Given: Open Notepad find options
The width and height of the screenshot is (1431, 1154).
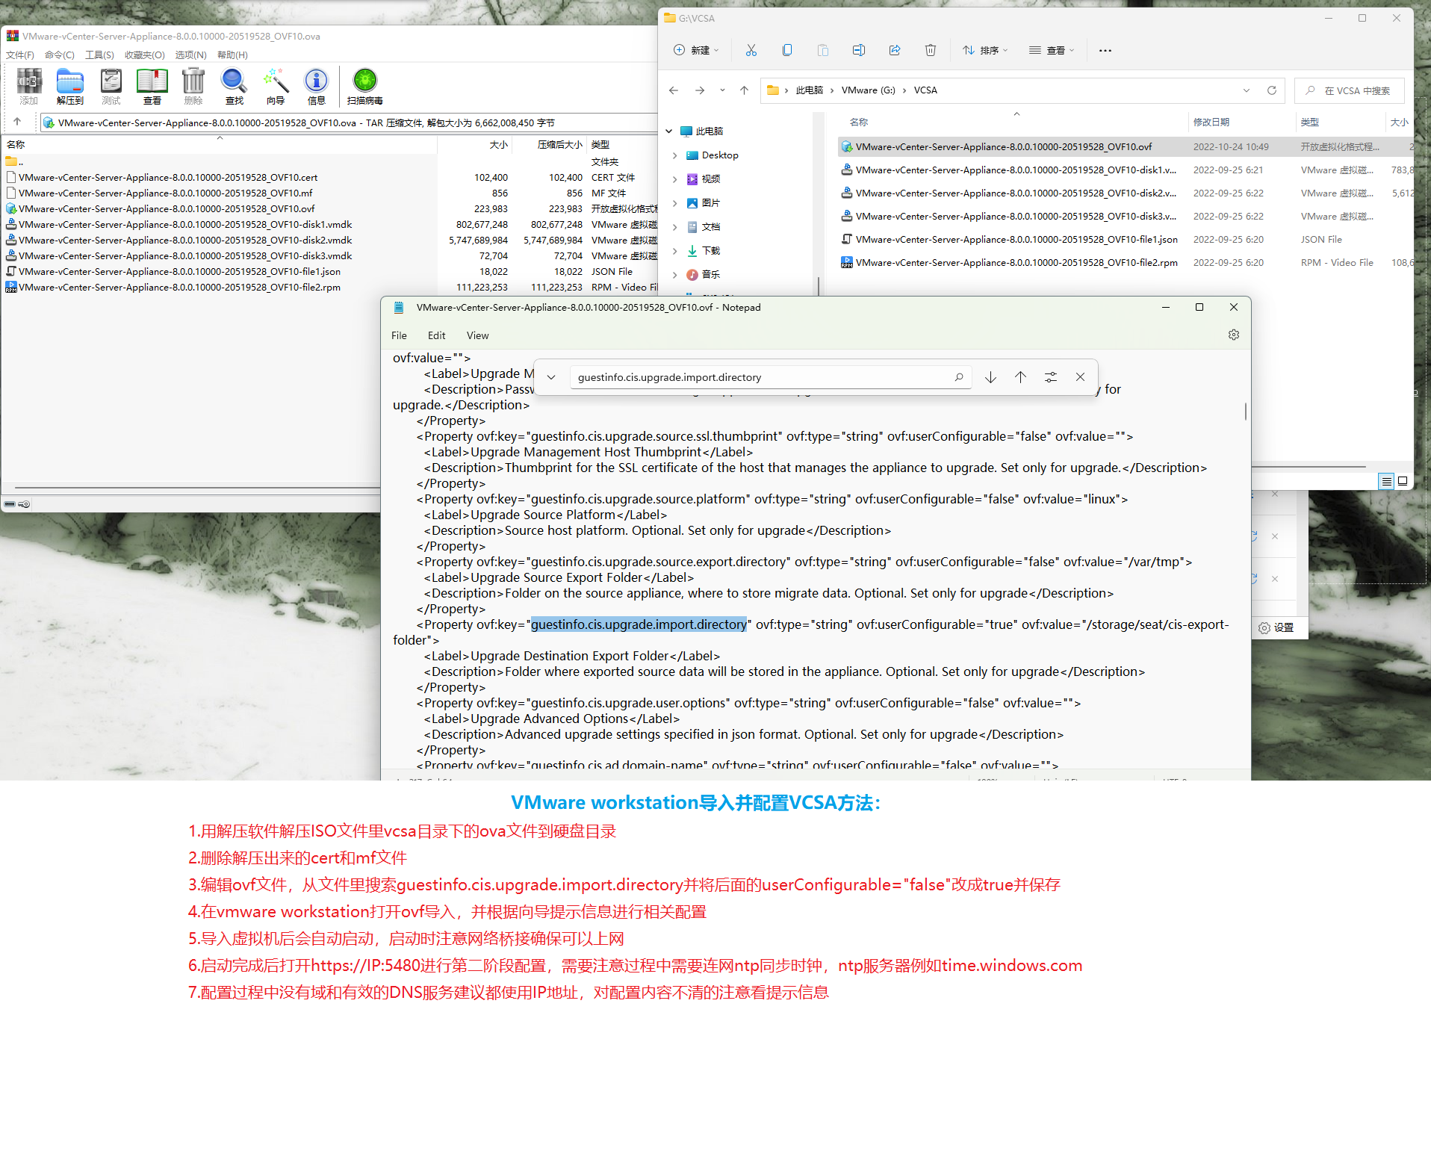Looking at the screenshot, I should (x=1050, y=377).
